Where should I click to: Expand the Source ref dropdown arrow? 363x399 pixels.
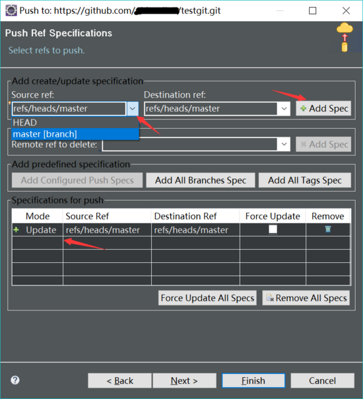(x=133, y=108)
